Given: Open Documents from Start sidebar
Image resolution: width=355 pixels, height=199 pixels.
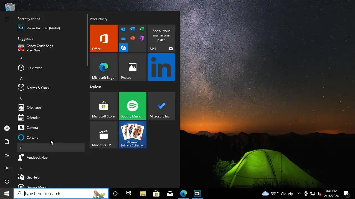Looking at the screenshot, I should pyautogui.click(x=7, y=142).
